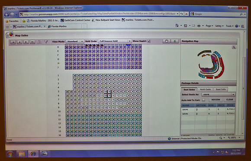
Task: Switch to the Seat Sales tab
Action: 189,90
